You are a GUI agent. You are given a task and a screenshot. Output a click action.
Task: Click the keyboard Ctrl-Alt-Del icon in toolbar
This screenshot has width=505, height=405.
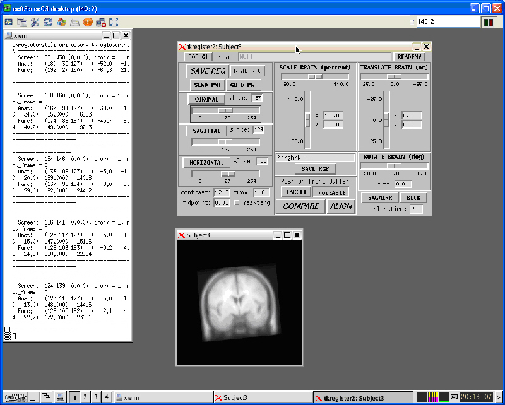coord(74,21)
